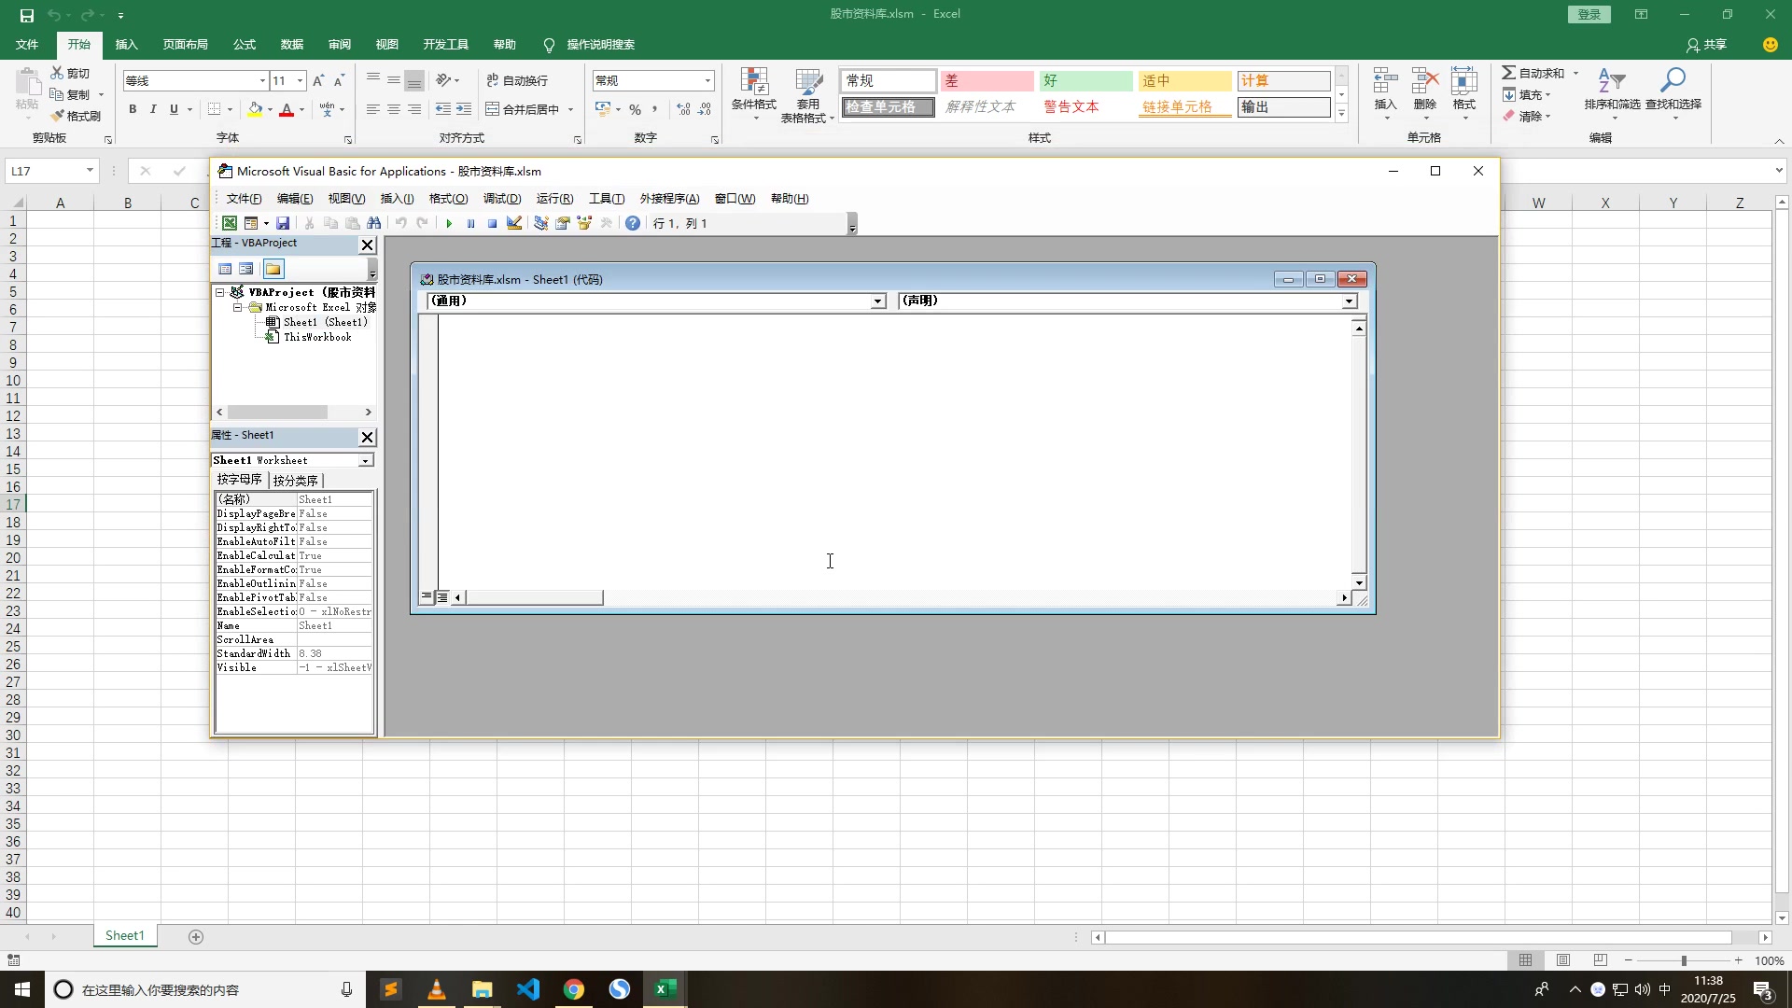
Task: Toggle Wrap Text (自动换行) in Excel ribbon
Action: pos(517,80)
